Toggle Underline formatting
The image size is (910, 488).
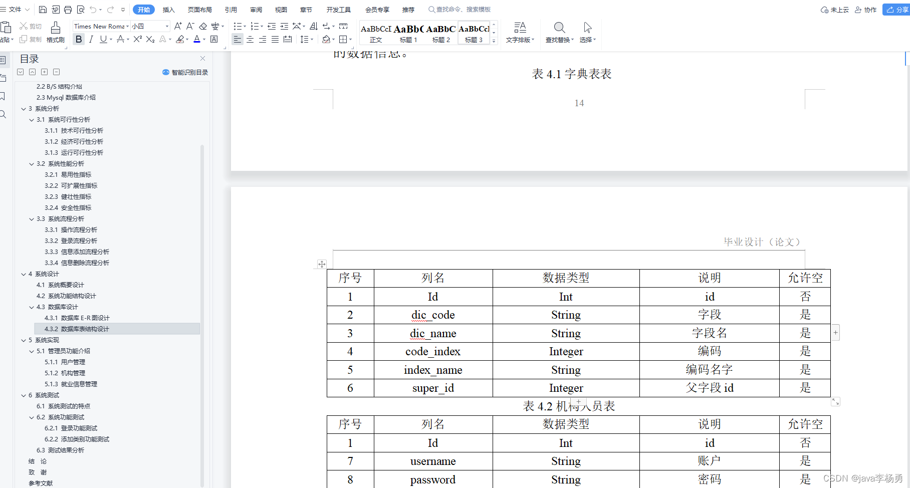pos(103,39)
